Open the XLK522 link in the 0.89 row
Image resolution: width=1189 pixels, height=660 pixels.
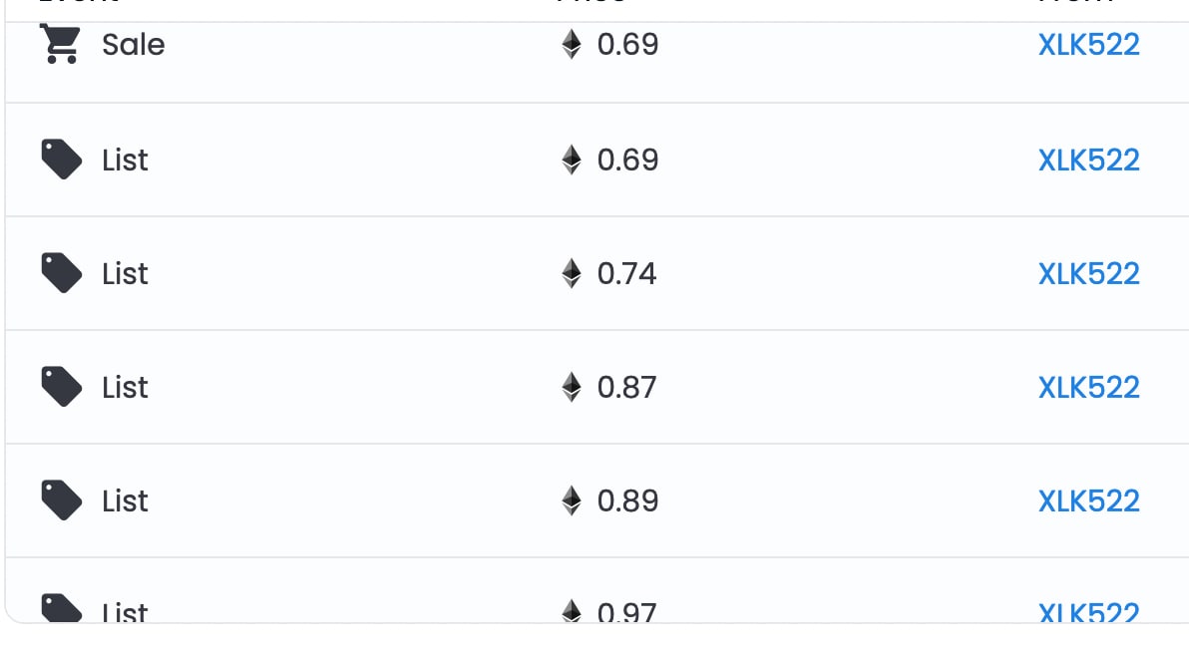tap(1089, 500)
